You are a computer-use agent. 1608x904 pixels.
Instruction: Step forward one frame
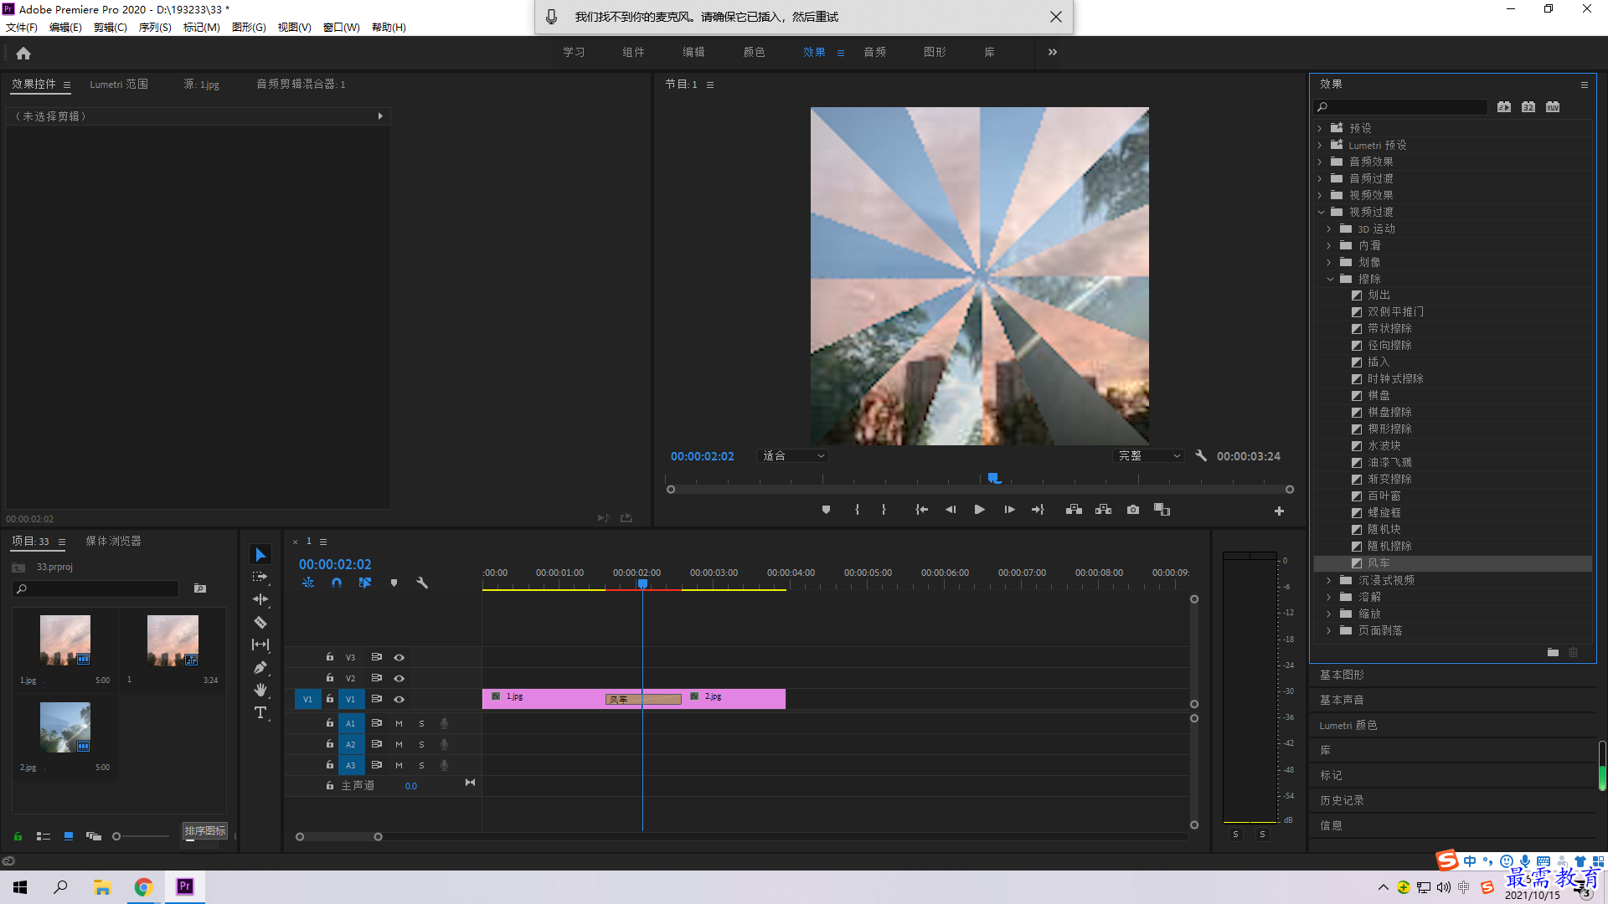coord(1009,510)
